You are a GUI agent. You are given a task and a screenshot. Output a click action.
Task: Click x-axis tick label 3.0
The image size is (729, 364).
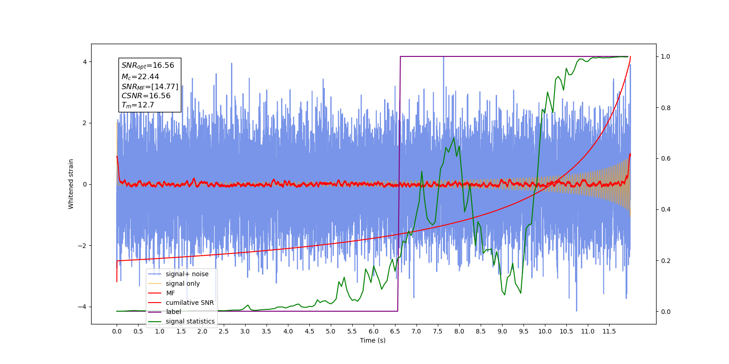click(245, 331)
